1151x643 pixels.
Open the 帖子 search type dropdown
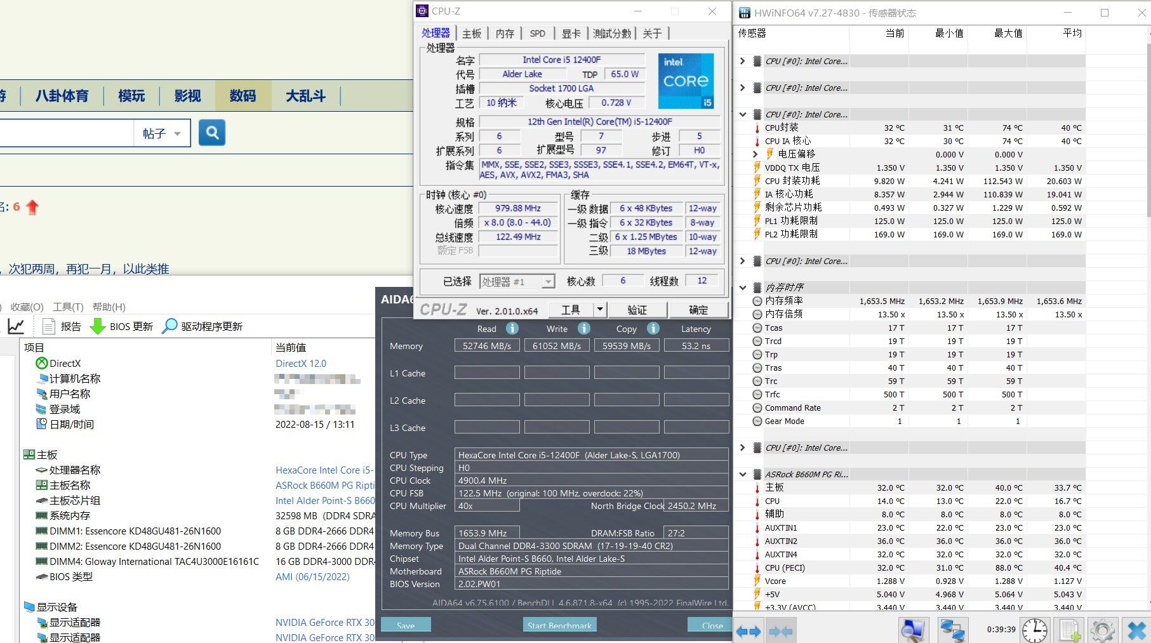coord(162,133)
